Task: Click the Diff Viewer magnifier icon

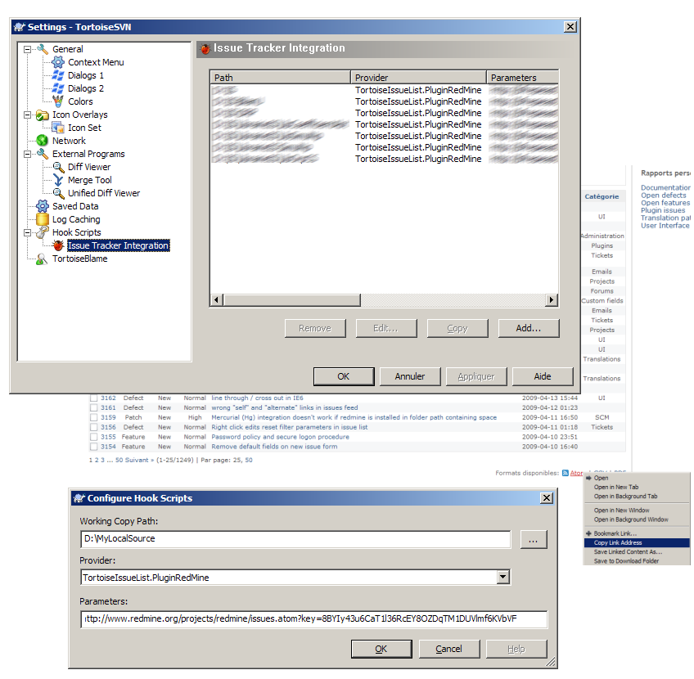Action: 58,167
